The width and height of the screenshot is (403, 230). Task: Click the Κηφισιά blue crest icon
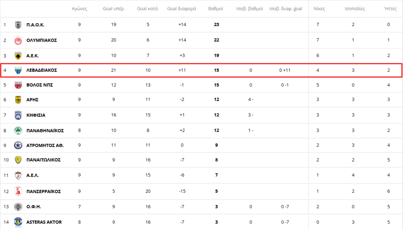[x=18, y=115]
